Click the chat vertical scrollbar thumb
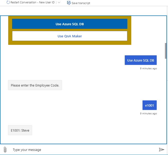Viewport: 168px width, 155px height. point(166,51)
